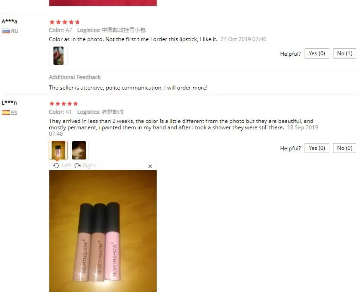
Task: Click the star rating on A***a's review
Action: (64, 22)
